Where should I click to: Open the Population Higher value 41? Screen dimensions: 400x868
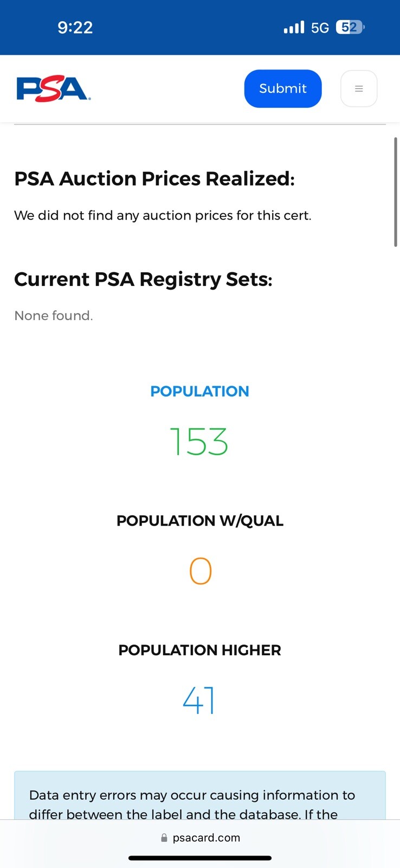(x=199, y=700)
